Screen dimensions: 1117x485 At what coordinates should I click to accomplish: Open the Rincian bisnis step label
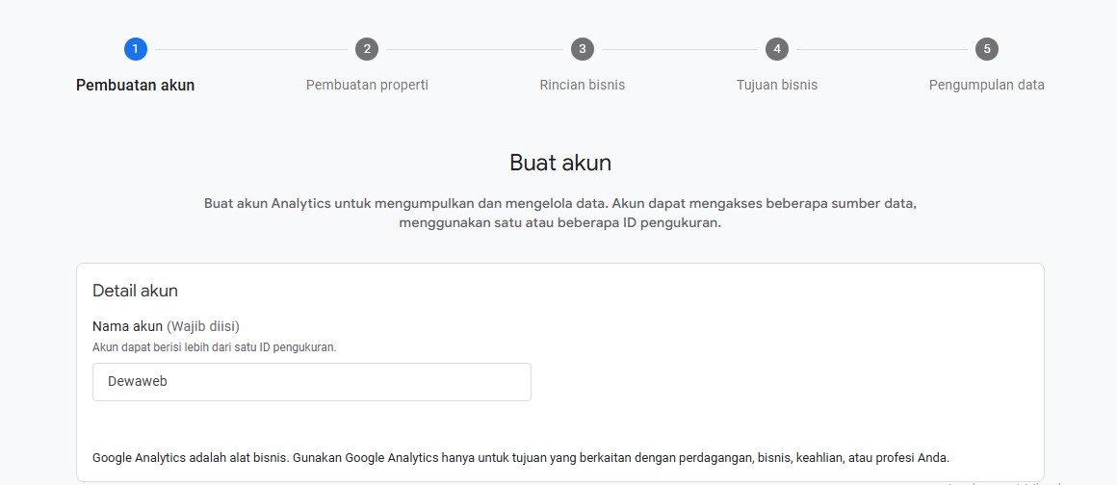pyautogui.click(x=582, y=85)
